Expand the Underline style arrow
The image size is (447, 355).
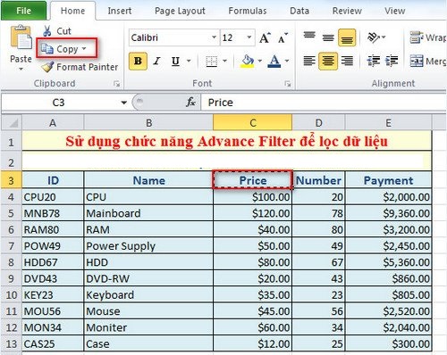[x=189, y=62]
